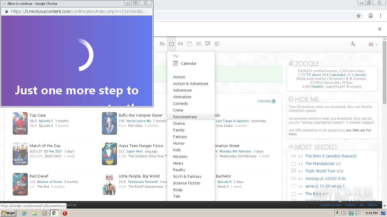Select Talk genre in TV menu
The height and width of the screenshot is (217, 387).
tap(177, 197)
